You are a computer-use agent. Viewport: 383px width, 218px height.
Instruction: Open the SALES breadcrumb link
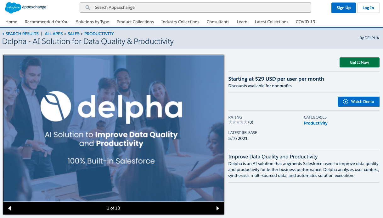pos(73,34)
